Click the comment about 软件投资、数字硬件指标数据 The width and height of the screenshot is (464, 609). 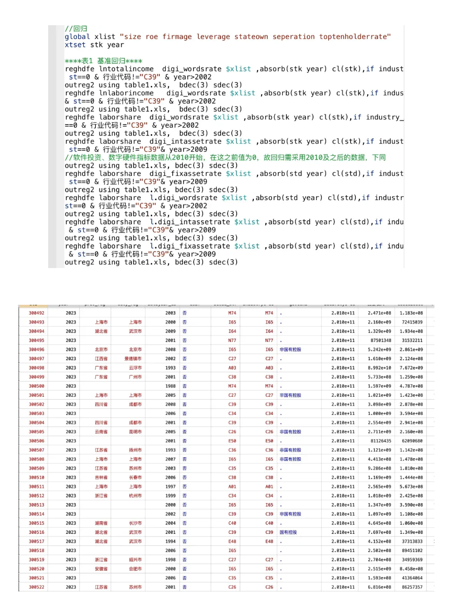(x=225, y=157)
